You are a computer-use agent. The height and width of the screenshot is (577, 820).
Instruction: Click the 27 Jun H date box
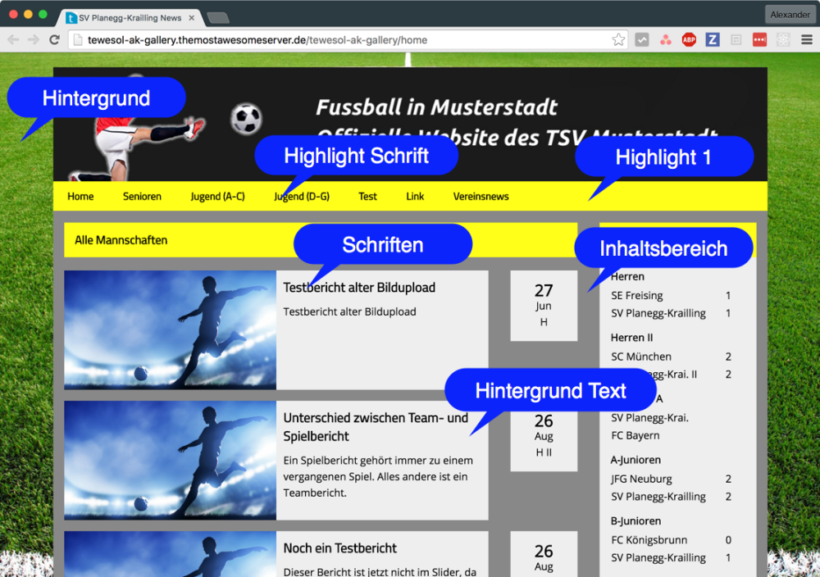tap(544, 306)
